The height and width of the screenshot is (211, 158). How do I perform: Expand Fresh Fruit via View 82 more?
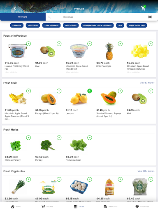[147, 83]
